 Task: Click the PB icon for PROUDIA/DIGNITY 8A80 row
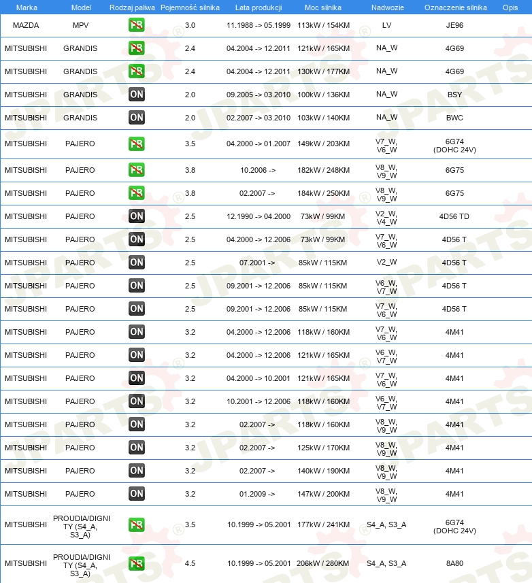click(x=137, y=563)
